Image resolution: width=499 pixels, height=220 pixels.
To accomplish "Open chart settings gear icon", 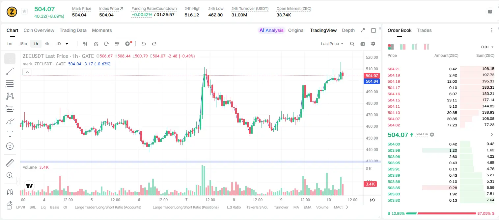I will pyautogui.click(x=373, y=44).
